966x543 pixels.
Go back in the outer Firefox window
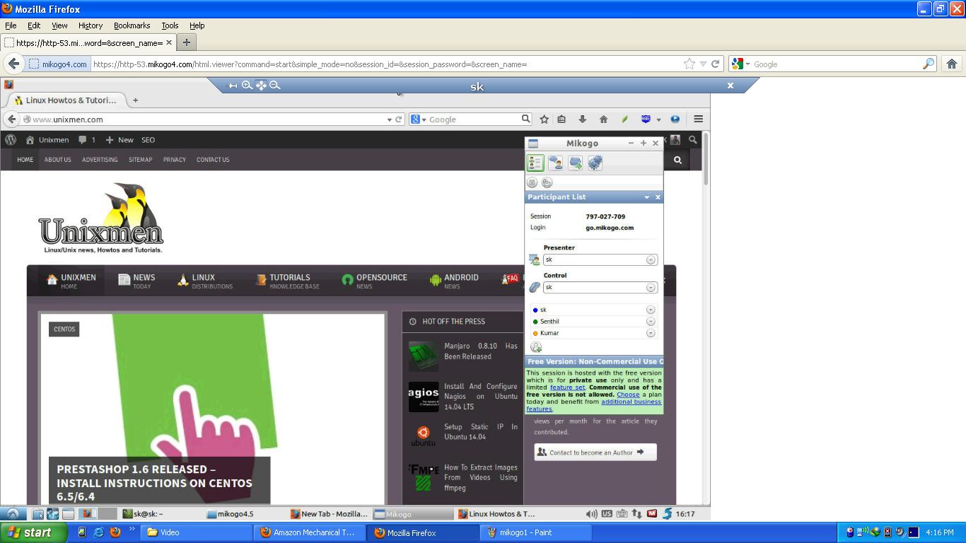pos(13,64)
